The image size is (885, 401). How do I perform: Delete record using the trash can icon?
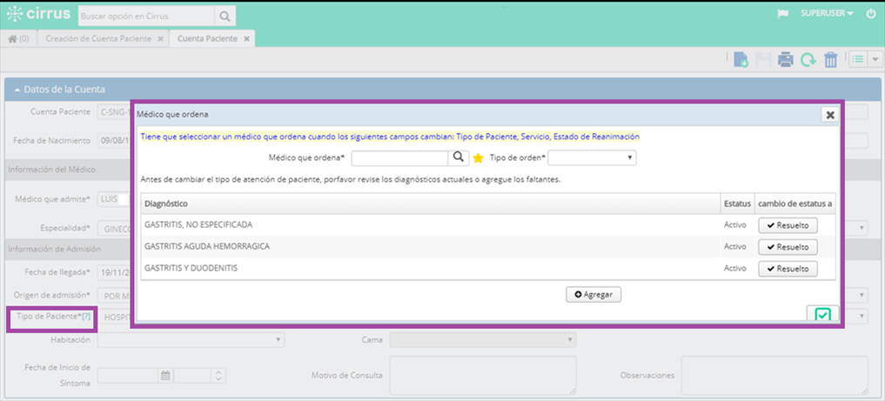pyautogui.click(x=831, y=59)
